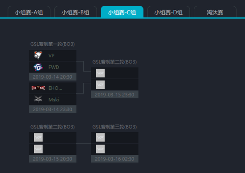The width and height of the screenshot is (245, 173).
Task: Click second placeholder logo in 2019-03-15 23:30 match
Action: [x=100, y=84]
